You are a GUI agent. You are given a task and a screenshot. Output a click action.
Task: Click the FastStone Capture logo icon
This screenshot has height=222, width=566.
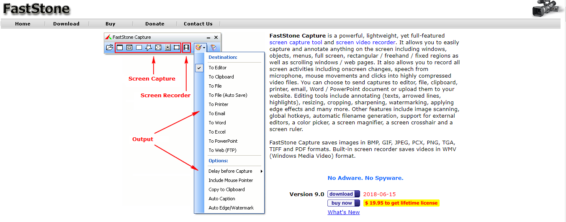point(108,37)
